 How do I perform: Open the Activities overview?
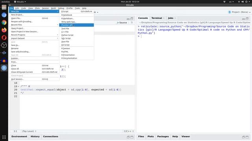pyautogui.click(x=6, y=2)
